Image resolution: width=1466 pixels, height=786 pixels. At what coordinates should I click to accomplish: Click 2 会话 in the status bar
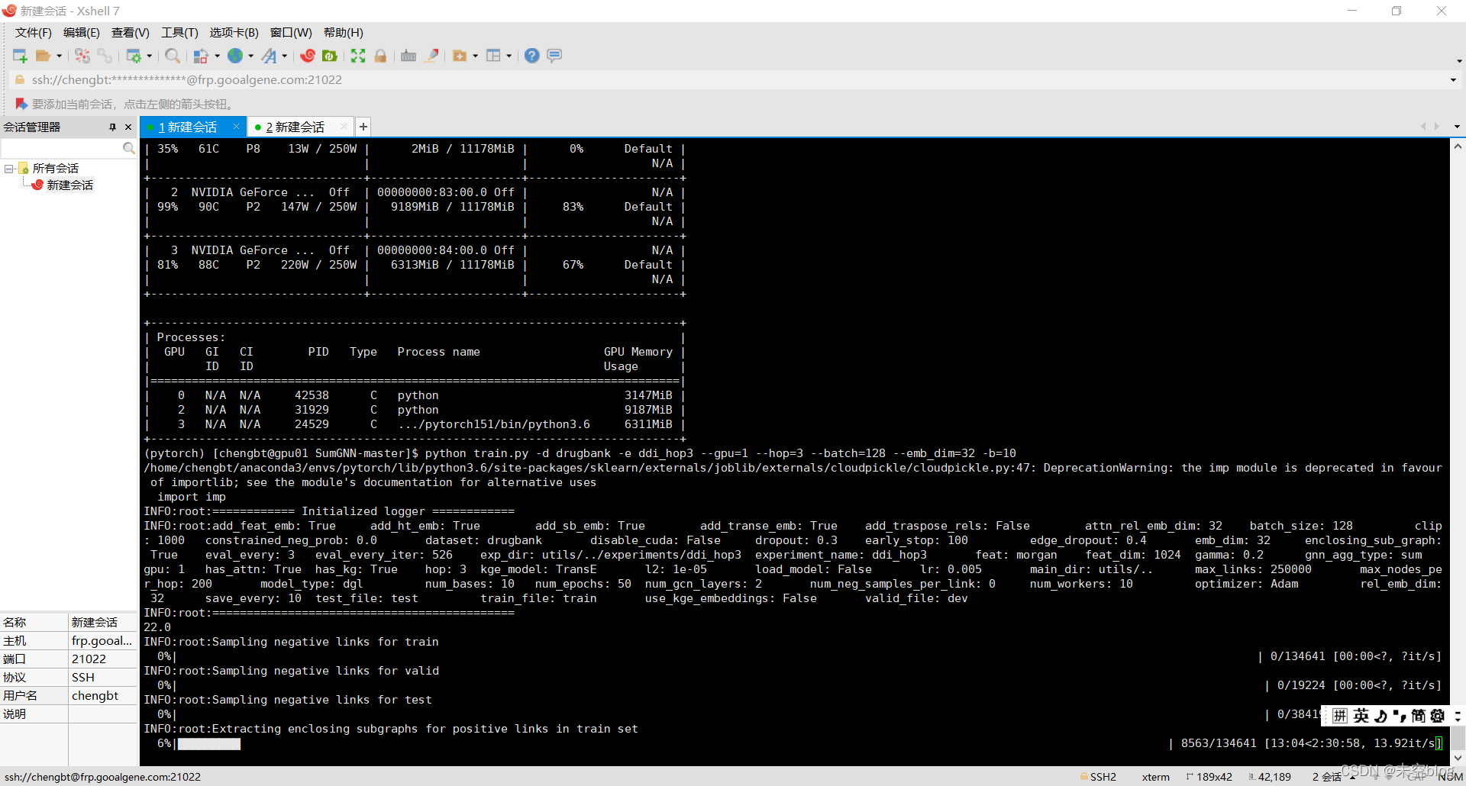pyautogui.click(x=1327, y=776)
